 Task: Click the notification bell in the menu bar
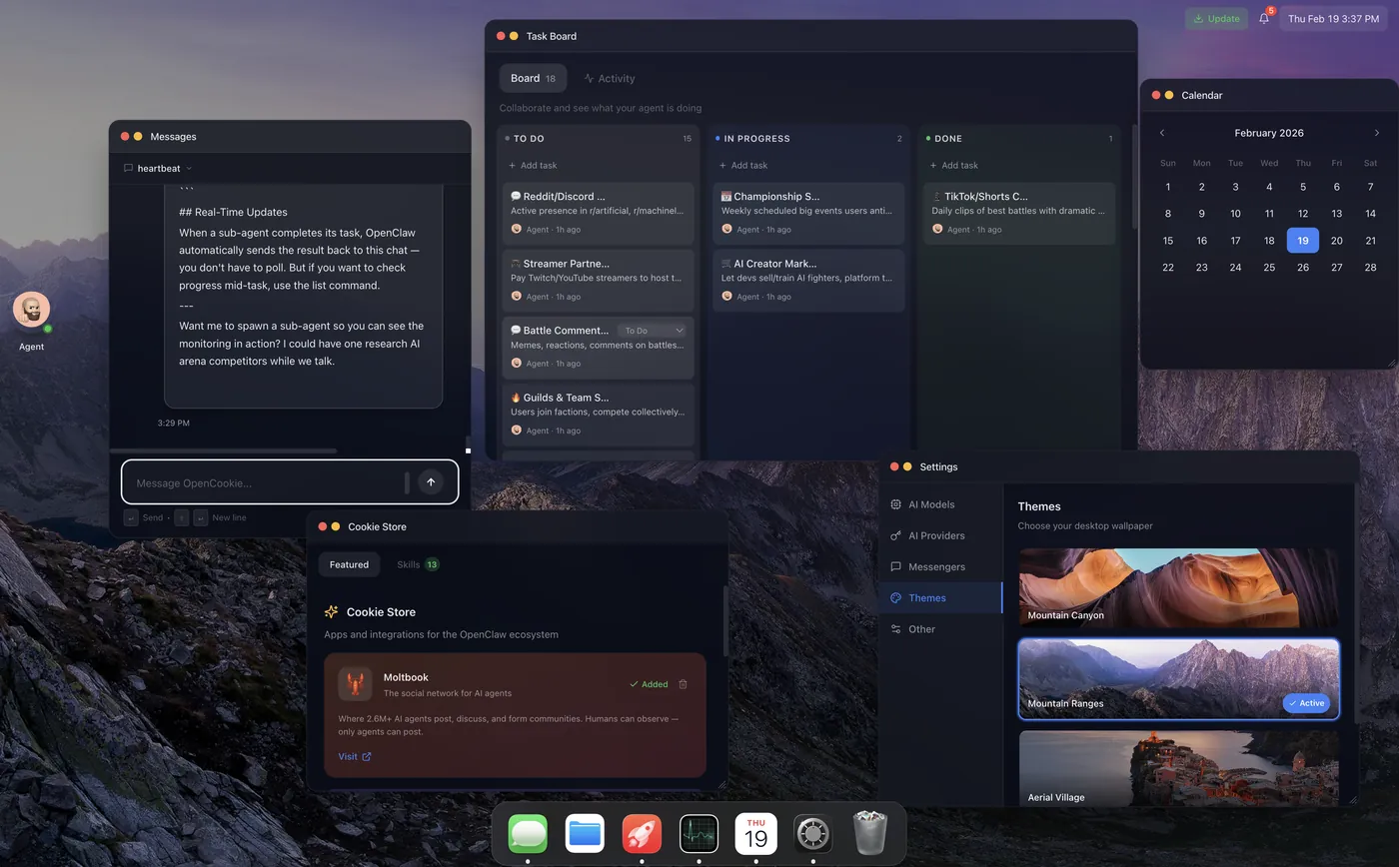point(1263,18)
